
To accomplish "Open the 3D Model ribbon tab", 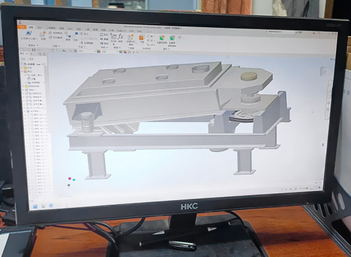I will [x=52, y=27].
